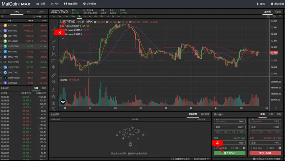Toggle sell-side IOC checkbox
This screenshot has width=285, height=161.
(268, 148)
